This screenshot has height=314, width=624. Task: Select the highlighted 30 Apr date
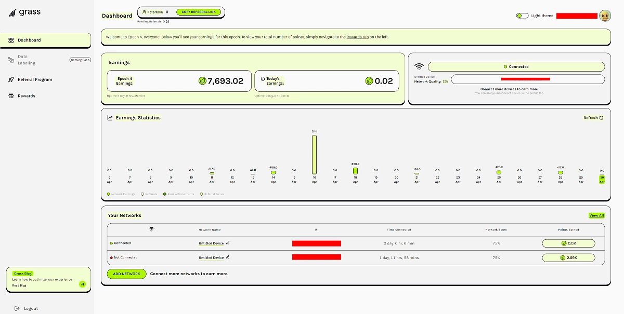(x=602, y=180)
